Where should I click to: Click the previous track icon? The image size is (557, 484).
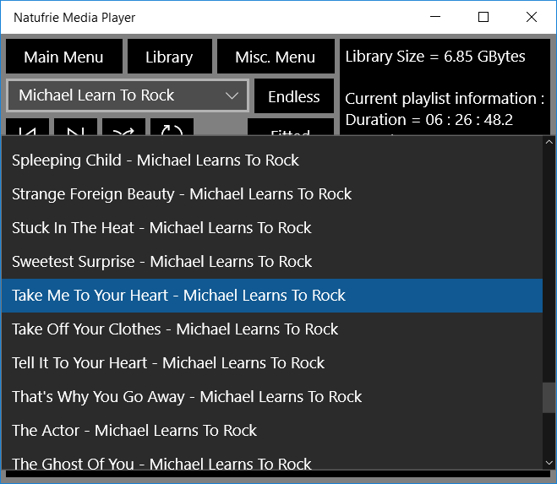pos(28,128)
